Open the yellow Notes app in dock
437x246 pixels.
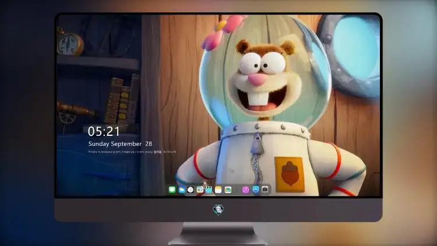point(218,190)
